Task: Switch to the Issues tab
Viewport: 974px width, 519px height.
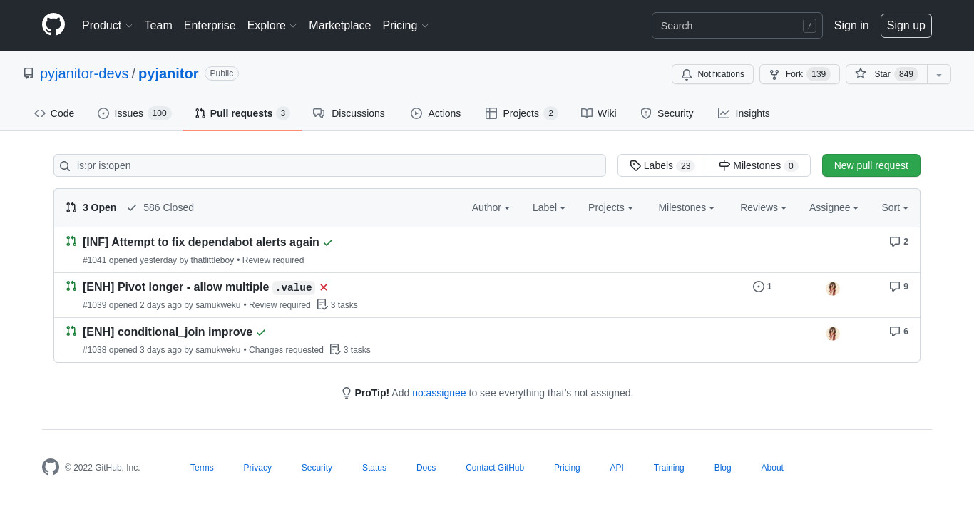Action: pyautogui.click(x=135, y=113)
